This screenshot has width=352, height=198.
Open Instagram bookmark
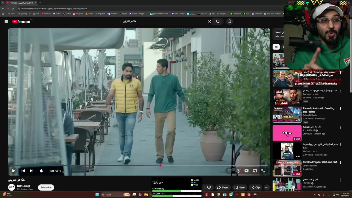coord(78,14)
